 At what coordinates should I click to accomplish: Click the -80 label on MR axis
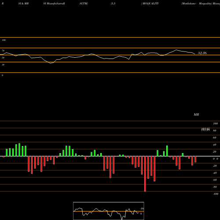(x=215, y=187)
